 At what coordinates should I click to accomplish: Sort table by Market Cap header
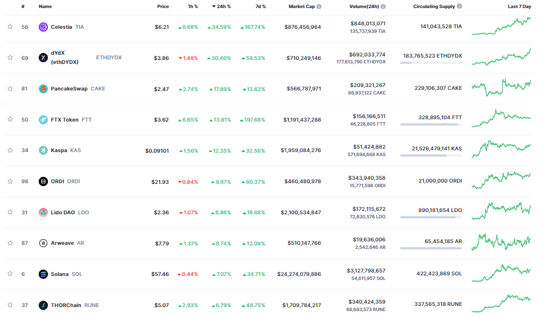click(x=301, y=6)
